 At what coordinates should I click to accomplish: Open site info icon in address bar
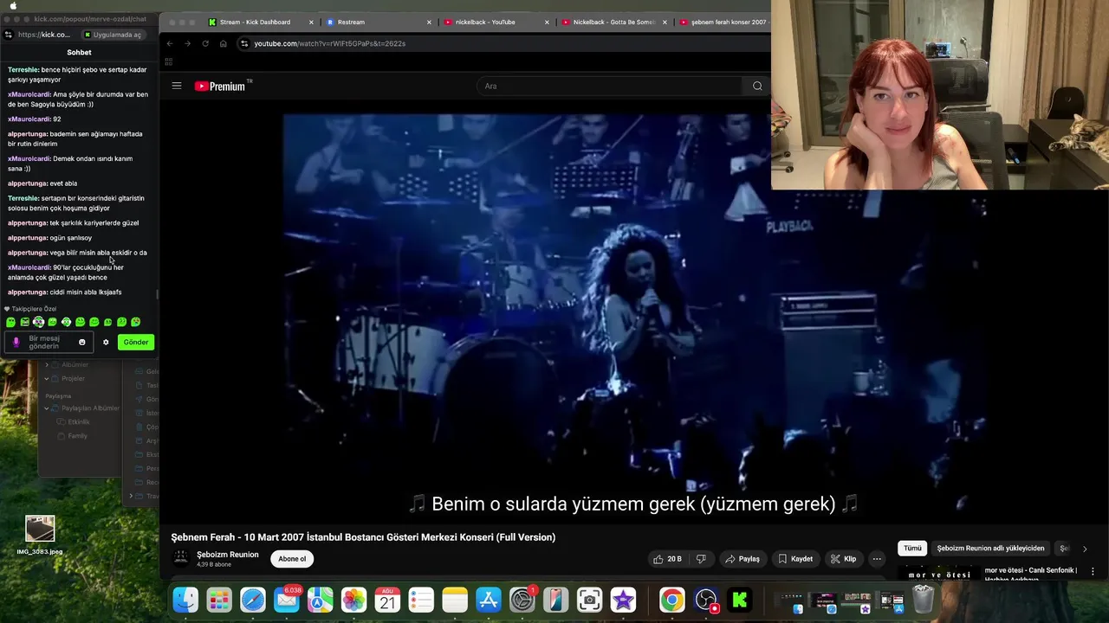[x=244, y=43]
